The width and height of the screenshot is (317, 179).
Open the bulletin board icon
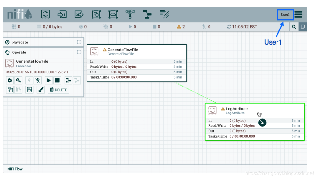303,27
